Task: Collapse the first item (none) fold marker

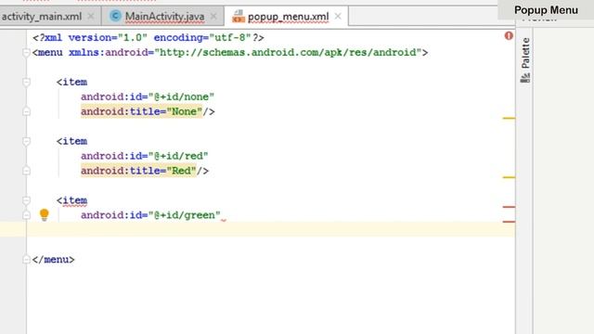Action: 26,83
